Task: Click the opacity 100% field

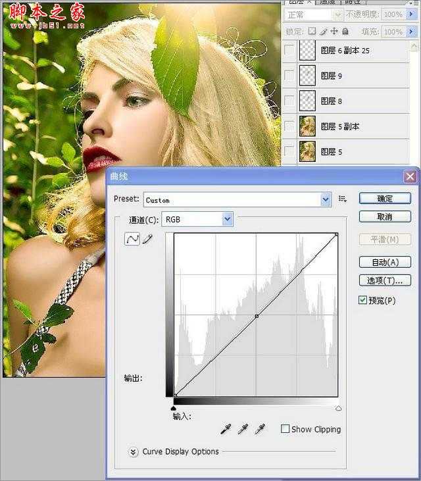Action: click(x=394, y=14)
